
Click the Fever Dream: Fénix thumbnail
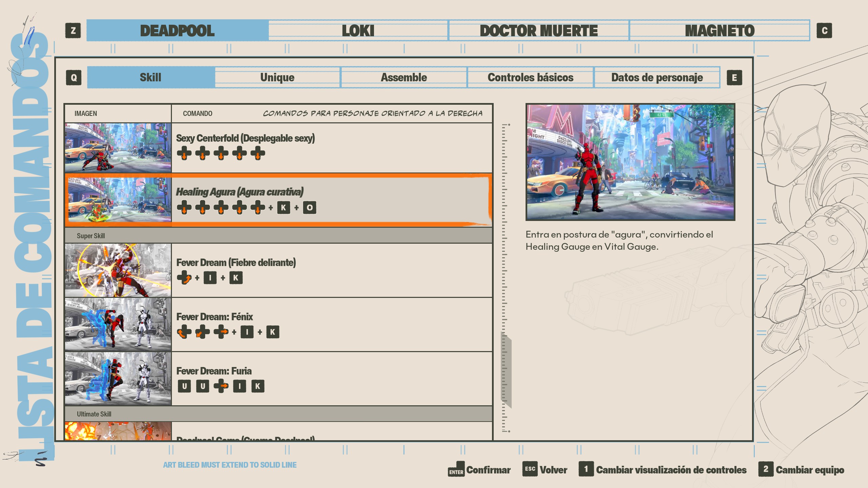[118, 325]
